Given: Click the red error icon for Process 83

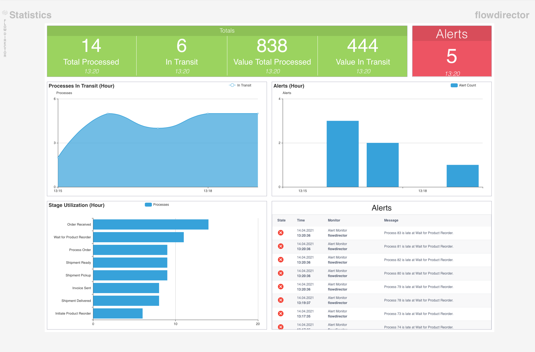Looking at the screenshot, I should tap(280, 233).
